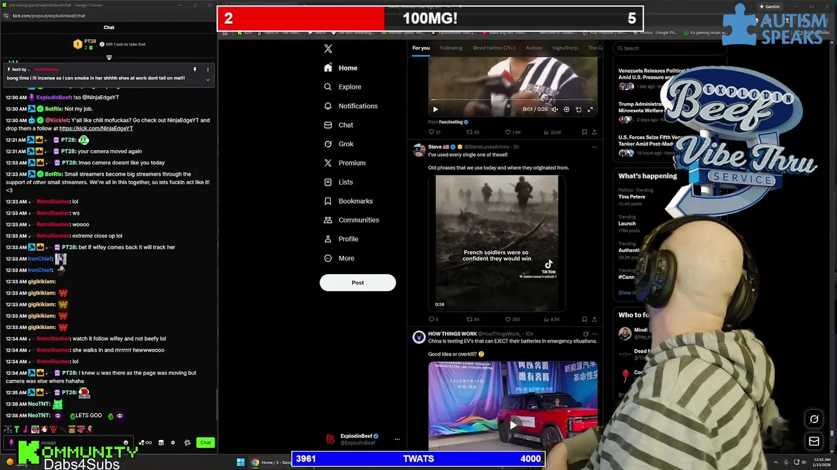This screenshot has height=470, width=837.
Task: Switch to the Autism tab
Action: click(534, 48)
